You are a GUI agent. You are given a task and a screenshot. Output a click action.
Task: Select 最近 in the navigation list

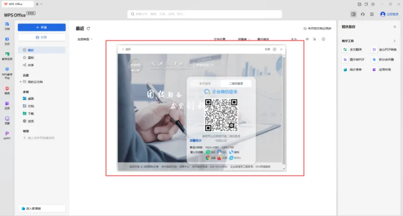(42, 50)
